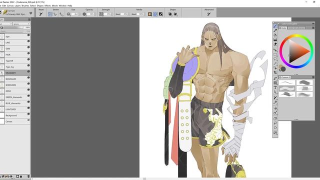Select the DRAKGREY layer
This screenshot has height=180, width=320.
click(x=15, y=73)
